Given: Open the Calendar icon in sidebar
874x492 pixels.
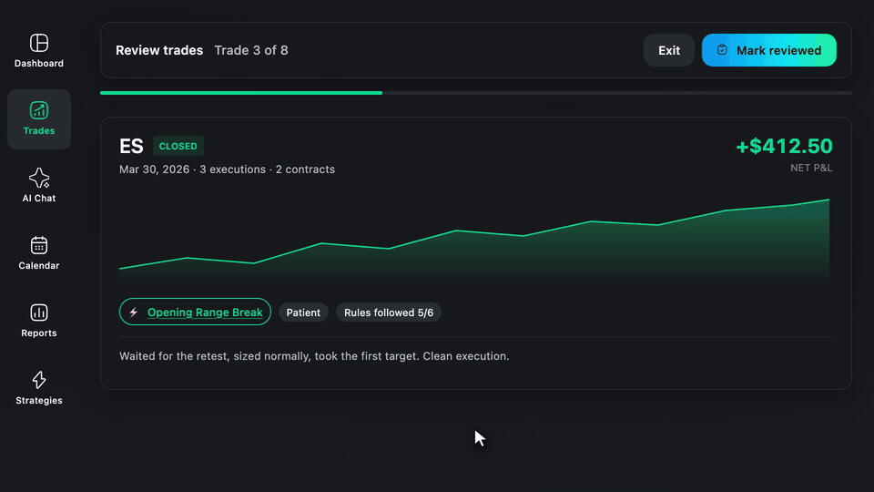Looking at the screenshot, I should (x=39, y=245).
